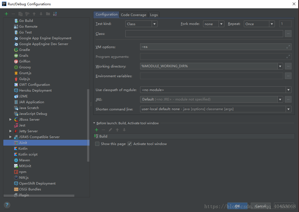The image size is (299, 212).
Task: Click the Class input field
Action: pos(204,34)
